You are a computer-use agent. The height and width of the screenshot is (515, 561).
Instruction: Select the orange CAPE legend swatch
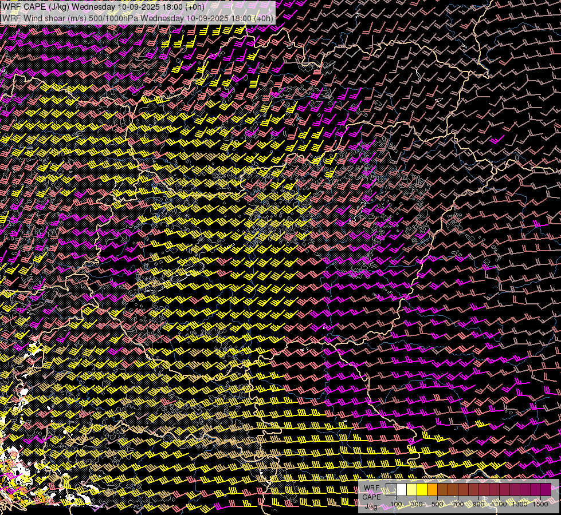pyautogui.click(x=432, y=489)
